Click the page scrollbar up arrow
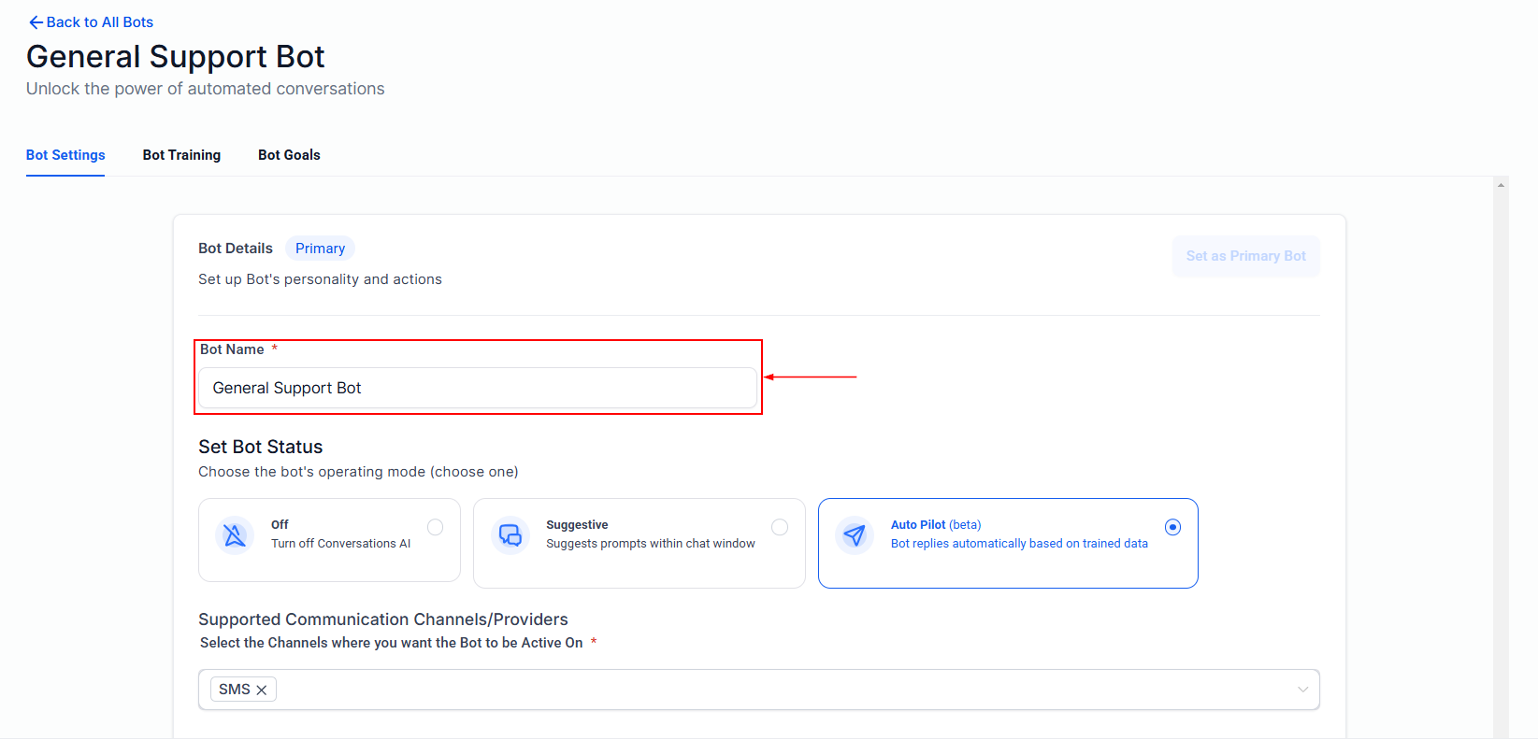This screenshot has width=1538, height=740. click(x=1501, y=185)
